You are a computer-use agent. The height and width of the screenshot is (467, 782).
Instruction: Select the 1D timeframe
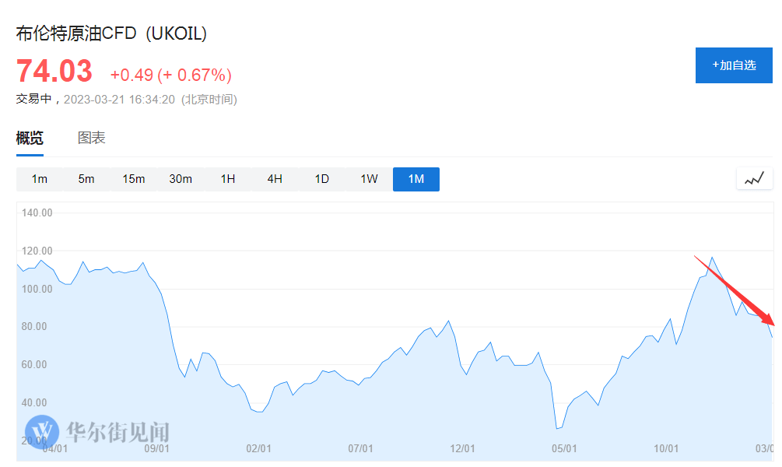[322, 179]
